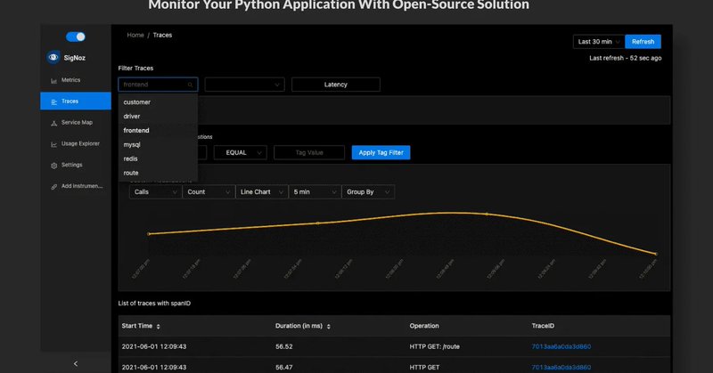Click the HTTP GET: /route operation cell
The height and width of the screenshot is (373, 713).
pyautogui.click(x=434, y=346)
